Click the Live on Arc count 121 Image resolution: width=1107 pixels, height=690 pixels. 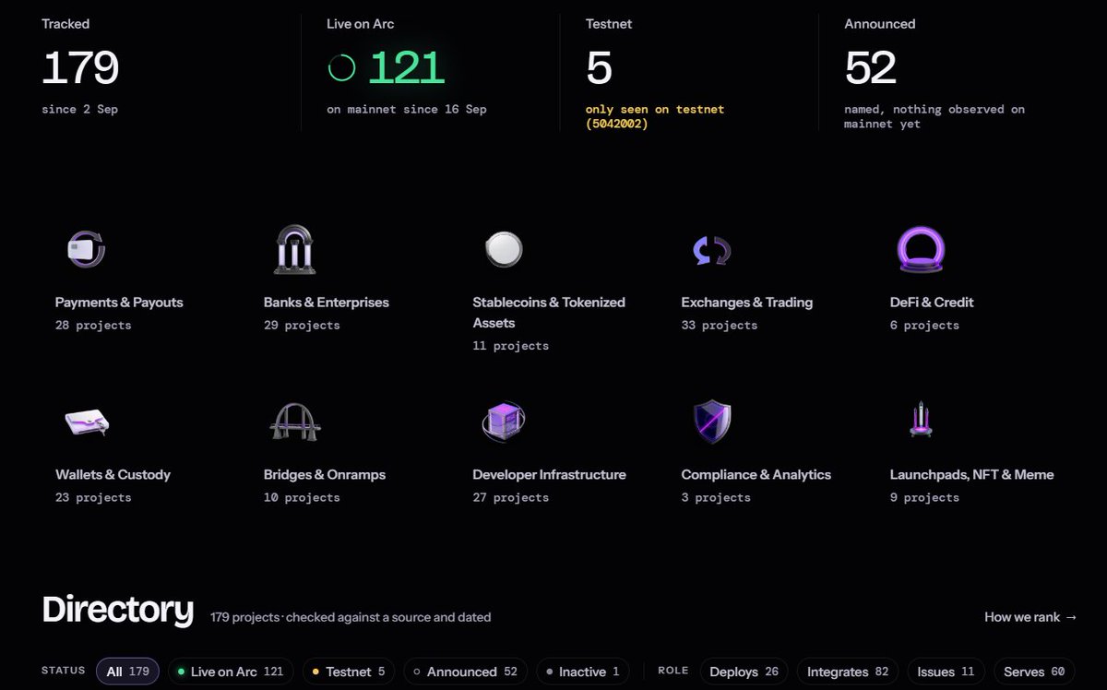click(407, 67)
